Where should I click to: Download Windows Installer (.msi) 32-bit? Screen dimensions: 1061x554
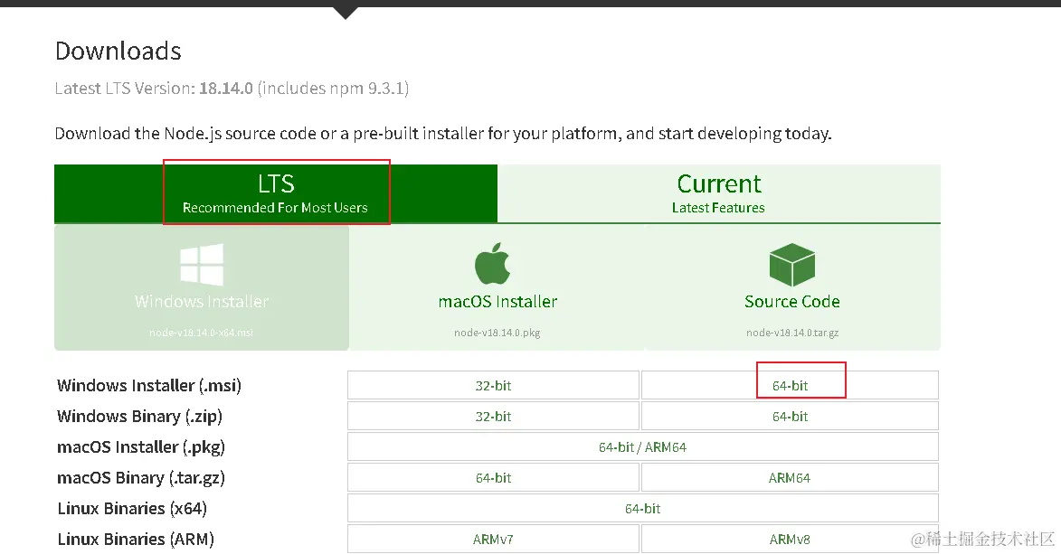(x=493, y=386)
